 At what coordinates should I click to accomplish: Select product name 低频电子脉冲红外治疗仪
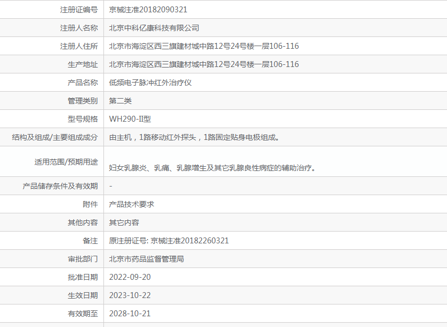click(150, 83)
